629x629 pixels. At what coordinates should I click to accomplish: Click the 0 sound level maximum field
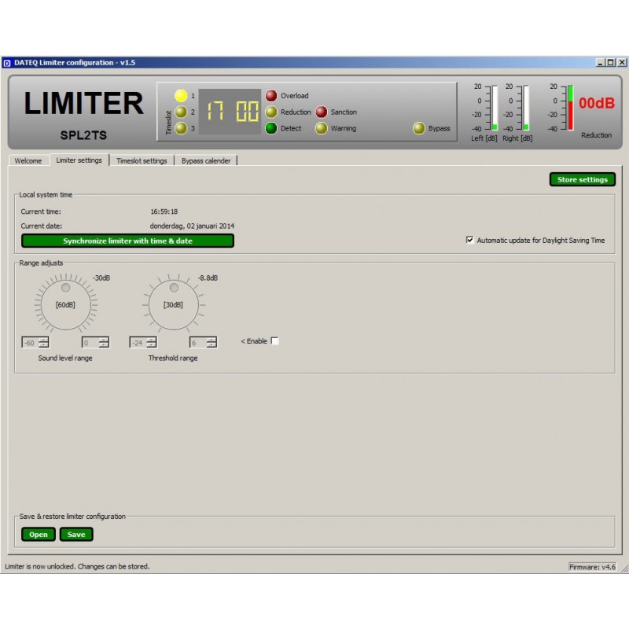click(x=90, y=343)
